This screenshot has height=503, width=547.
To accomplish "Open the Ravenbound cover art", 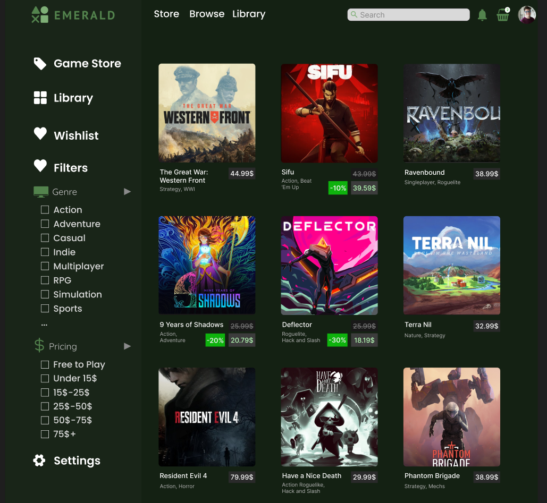I will click(x=452, y=113).
